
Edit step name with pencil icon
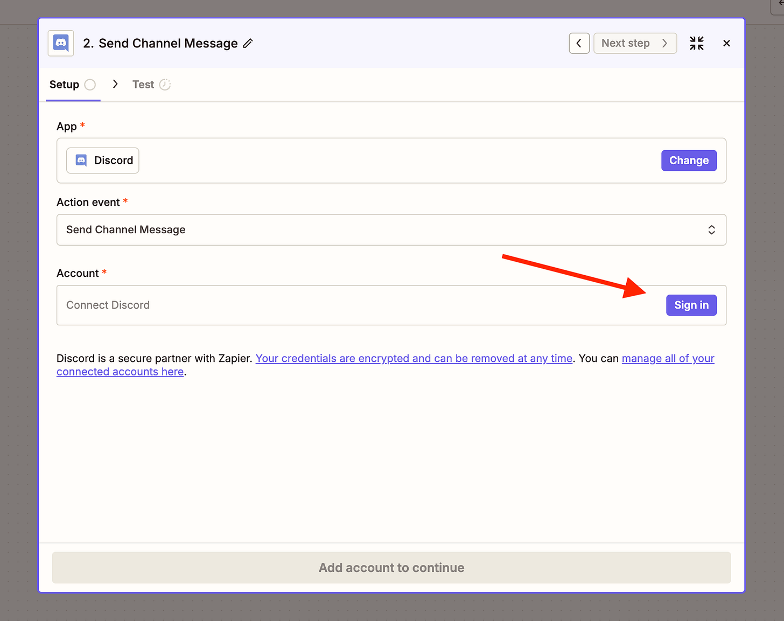tap(248, 44)
